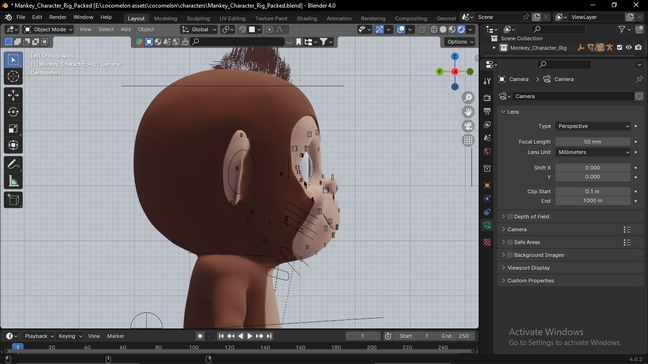Select the Add Cube tool

13,200
